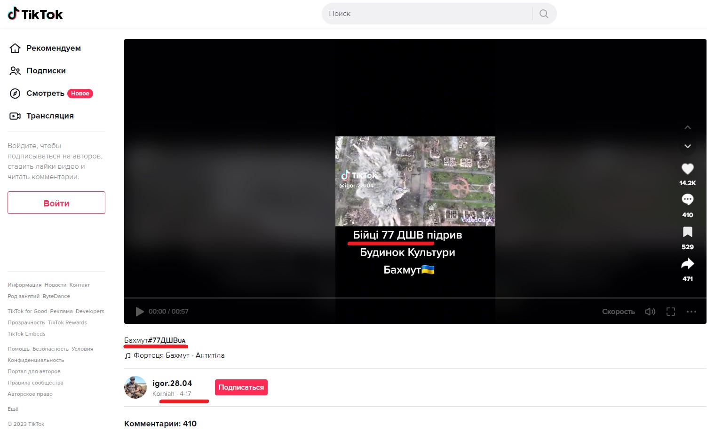
Task: Save video using the bookmark icon
Action: (x=687, y=232)
